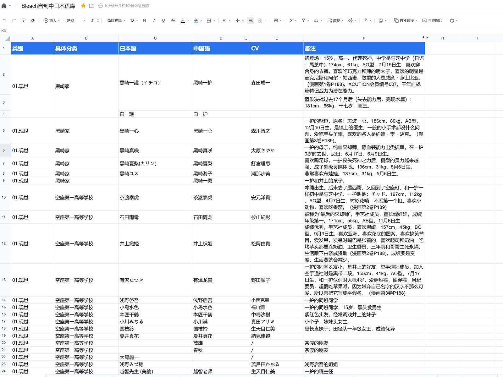This screenshot has width=503, height=377.
Task: Click the vertical alignment icon
Action: pyautogui.click(x=238, y=20)
